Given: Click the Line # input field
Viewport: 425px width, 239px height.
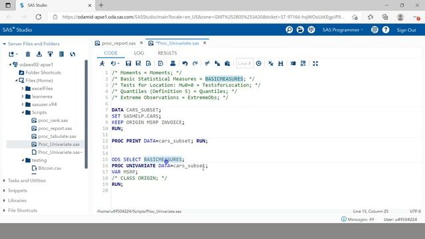Looking at the screenshot, I should coord(244,64).
